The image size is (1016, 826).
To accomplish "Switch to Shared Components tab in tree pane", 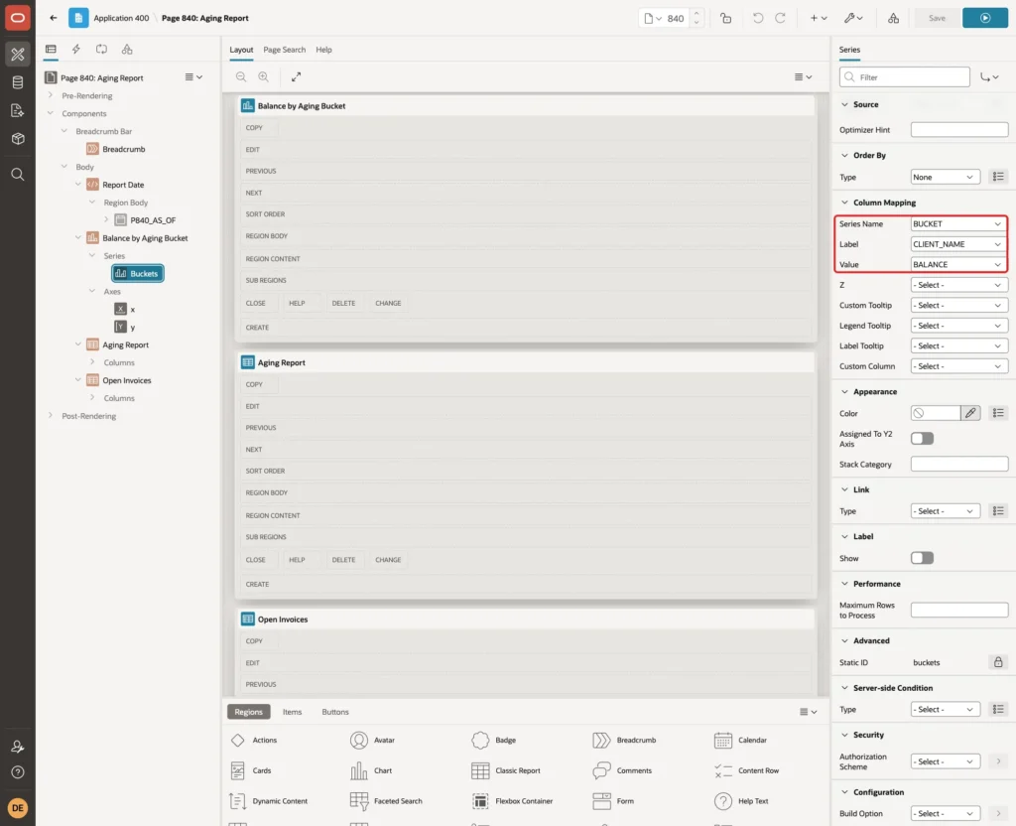I will (127, 50).
